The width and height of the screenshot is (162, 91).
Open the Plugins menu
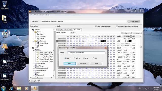42,15
